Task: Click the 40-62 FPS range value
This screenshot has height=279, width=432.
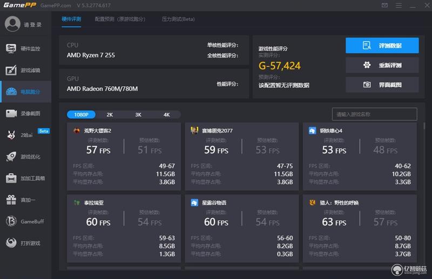Action: pyautogui.click(x=403, y=166)
